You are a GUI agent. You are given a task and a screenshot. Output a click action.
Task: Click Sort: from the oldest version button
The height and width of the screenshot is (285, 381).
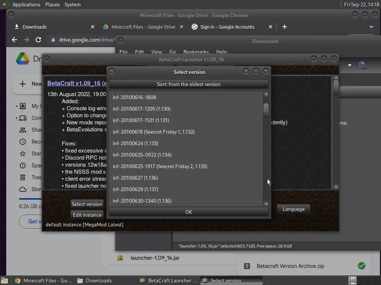click(189, 84)
